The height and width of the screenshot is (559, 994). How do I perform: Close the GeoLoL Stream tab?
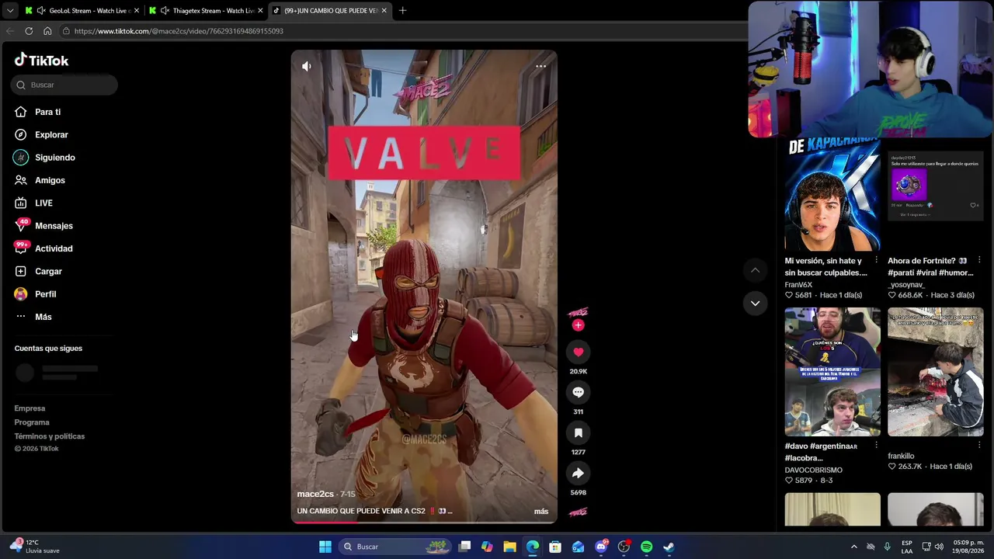point(137,11)
